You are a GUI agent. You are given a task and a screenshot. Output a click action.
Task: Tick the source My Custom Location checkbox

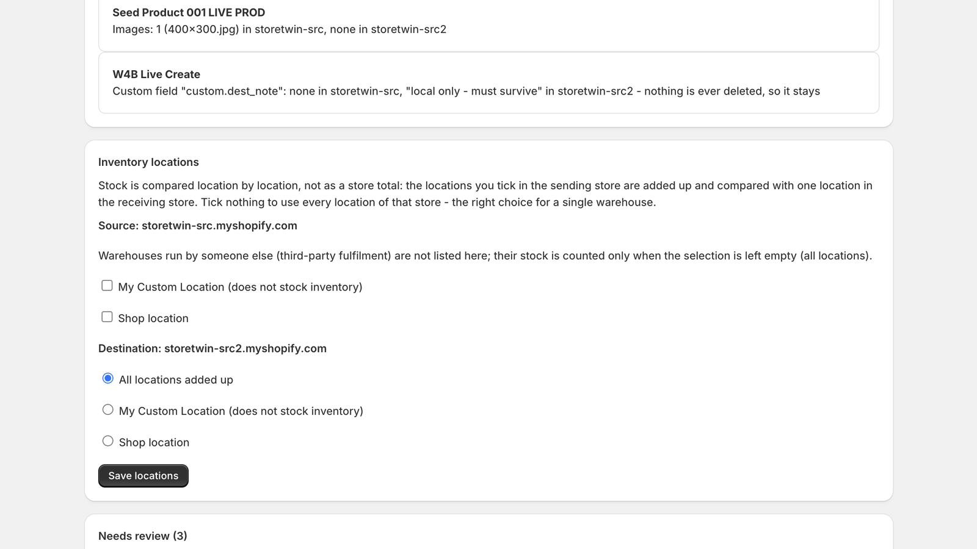(107, 285)
